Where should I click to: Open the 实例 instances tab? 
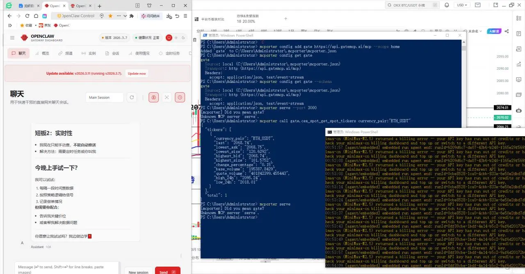[x=89, y=53]
